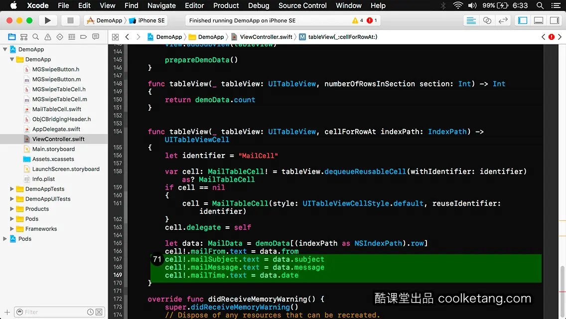The width and height of the screenshot is (566, 319).
Task: Collapse the DemoApp group folder
Action: [x=12, y=59]
